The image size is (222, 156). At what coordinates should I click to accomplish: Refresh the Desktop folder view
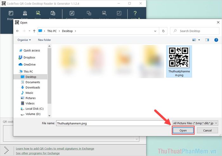pyautogui.click(x=163, y=31)
